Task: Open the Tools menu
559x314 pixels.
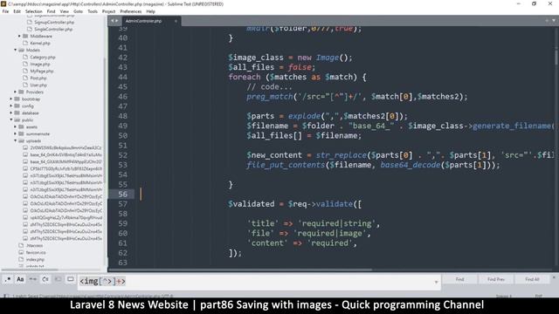Action: 93,11
